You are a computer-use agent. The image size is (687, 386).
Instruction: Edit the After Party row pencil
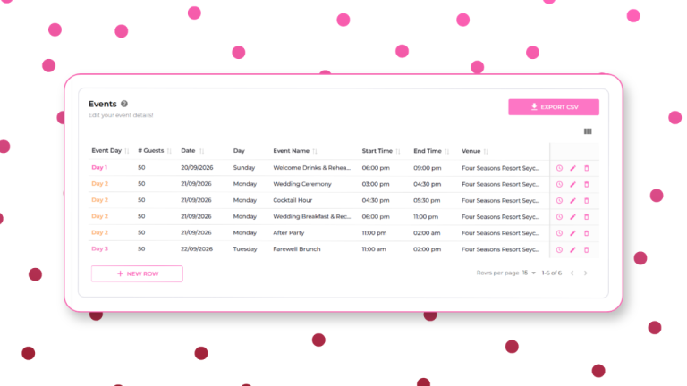572,233
